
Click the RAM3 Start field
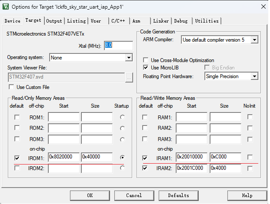pyautogui.click(x=192, y=139)
